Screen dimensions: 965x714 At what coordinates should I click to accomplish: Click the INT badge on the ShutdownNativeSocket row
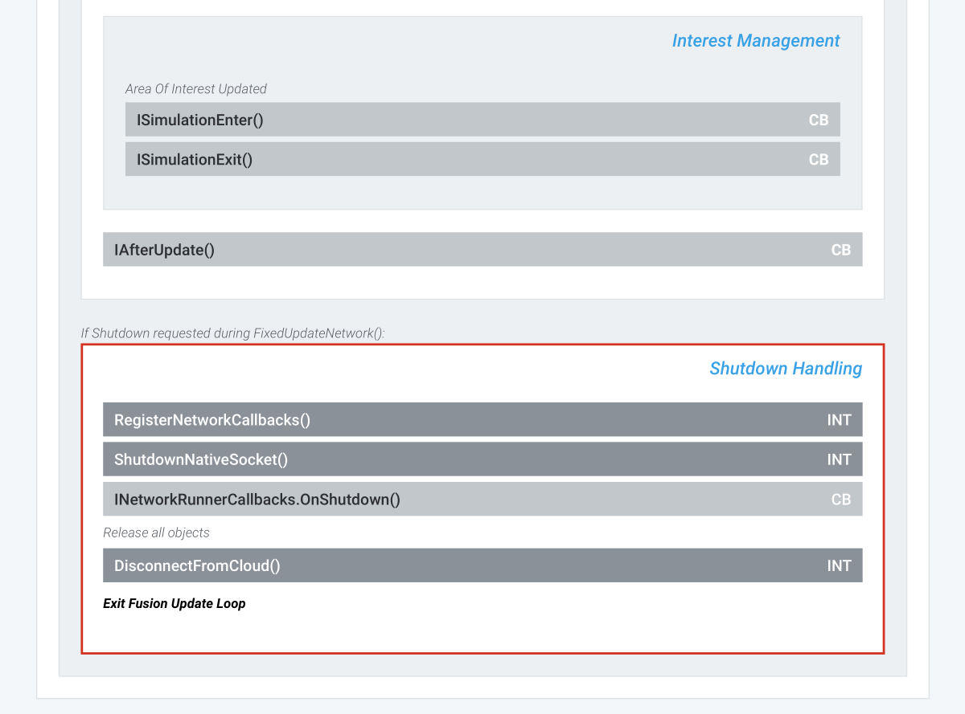[839, 459]
